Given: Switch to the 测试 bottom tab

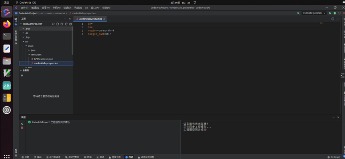Looking at the screenshot, I should (100, 157).
